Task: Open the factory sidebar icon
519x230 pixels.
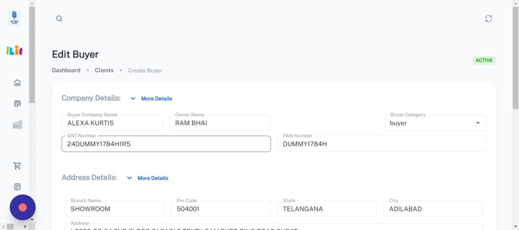Action: coord(17,125)
